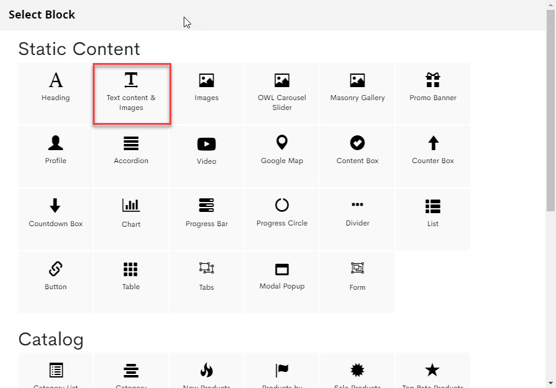Add a Counter Box block
This screenshot has height=388, width=556.
click(433, 156)
